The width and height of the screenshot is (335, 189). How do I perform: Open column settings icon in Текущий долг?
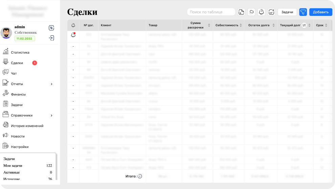[304, 25]
